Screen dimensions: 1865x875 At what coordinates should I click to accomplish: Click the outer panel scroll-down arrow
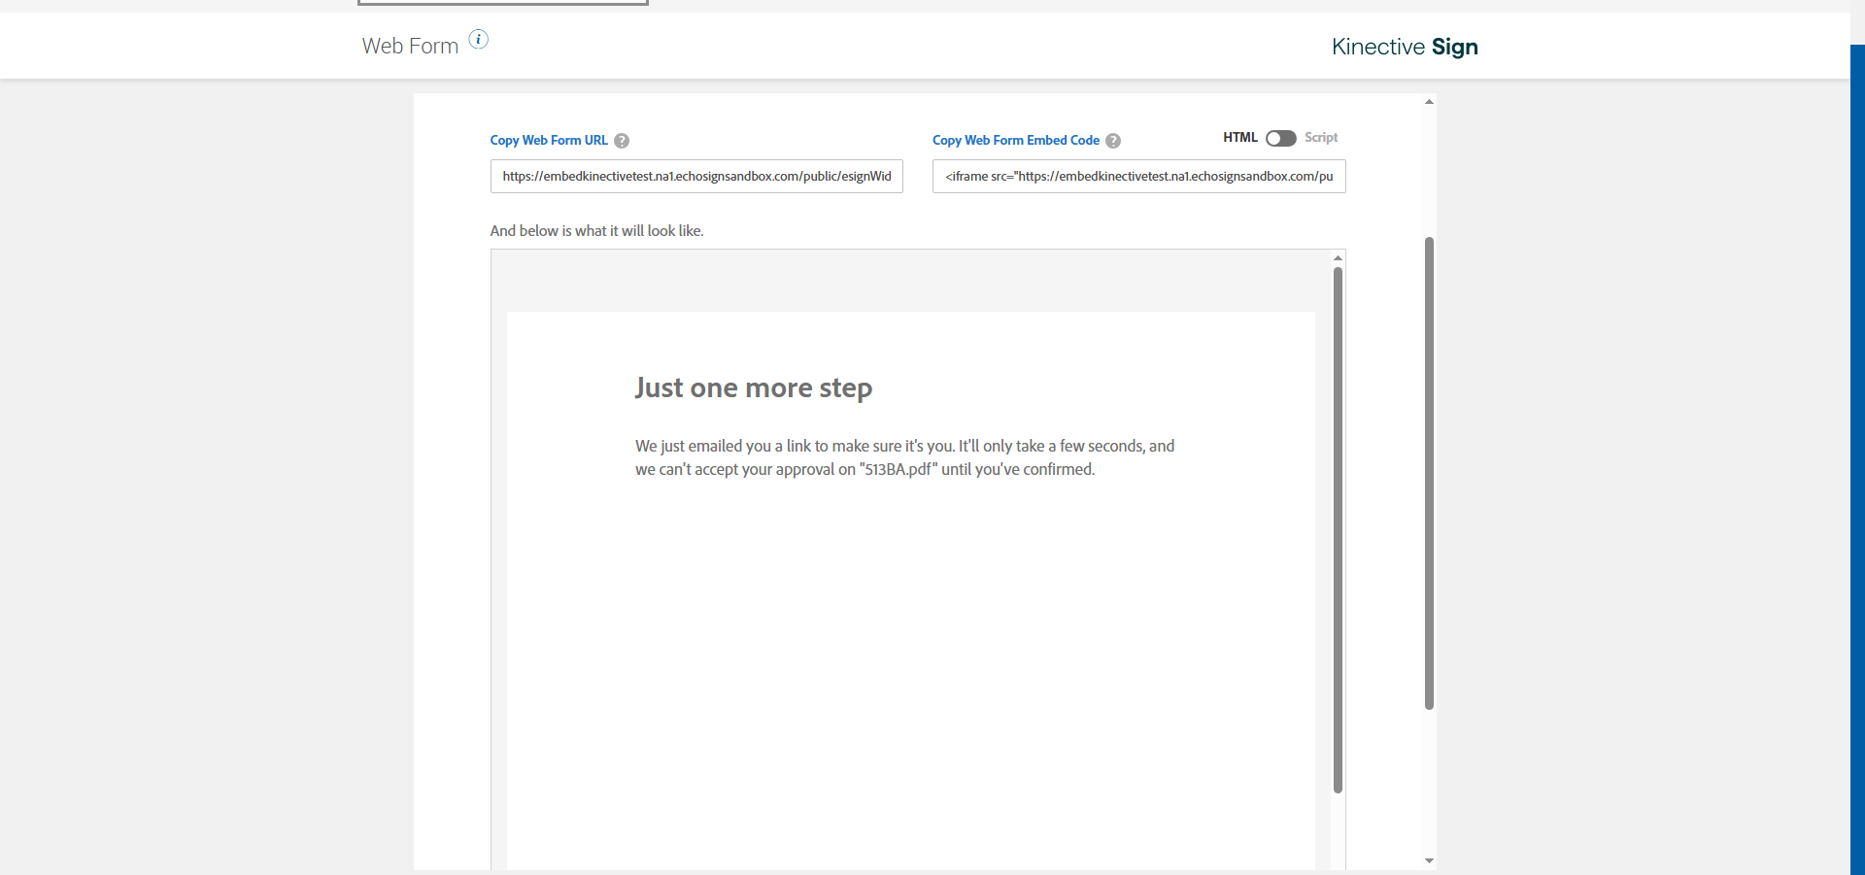tap(1429, 861)
